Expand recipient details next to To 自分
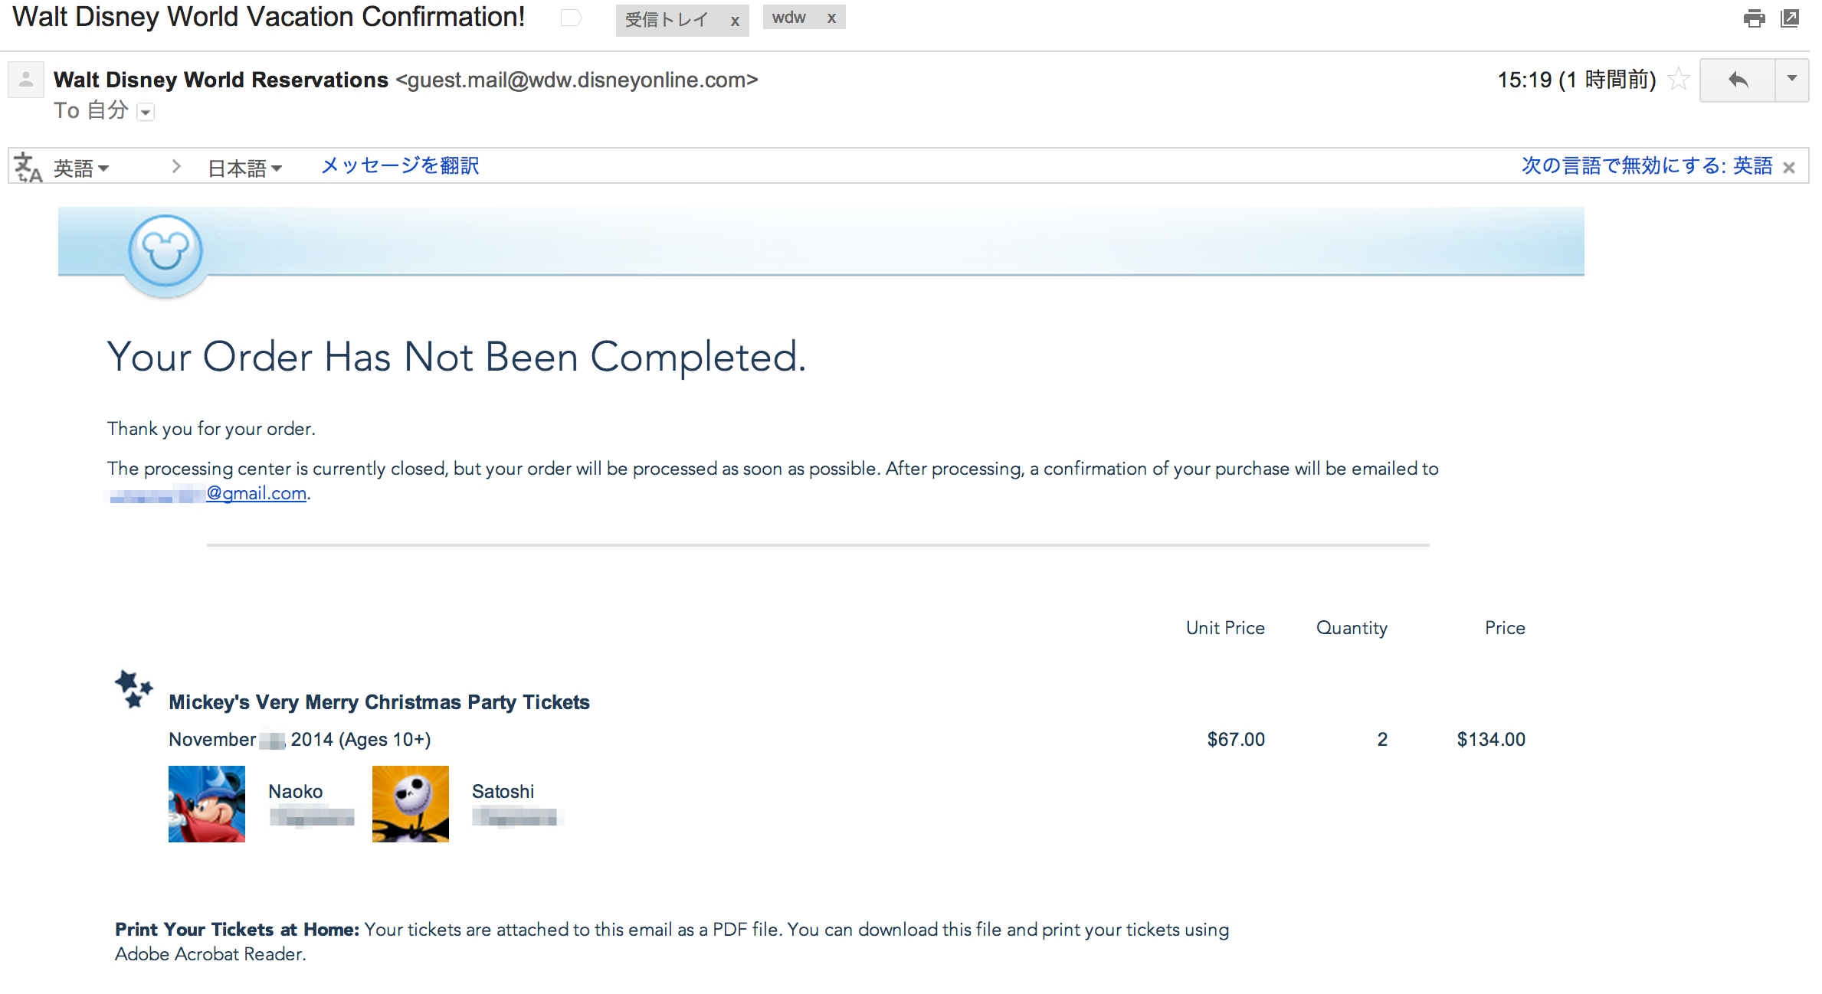The width and height of the screenshot is (1822, 994). click(146, 113)
